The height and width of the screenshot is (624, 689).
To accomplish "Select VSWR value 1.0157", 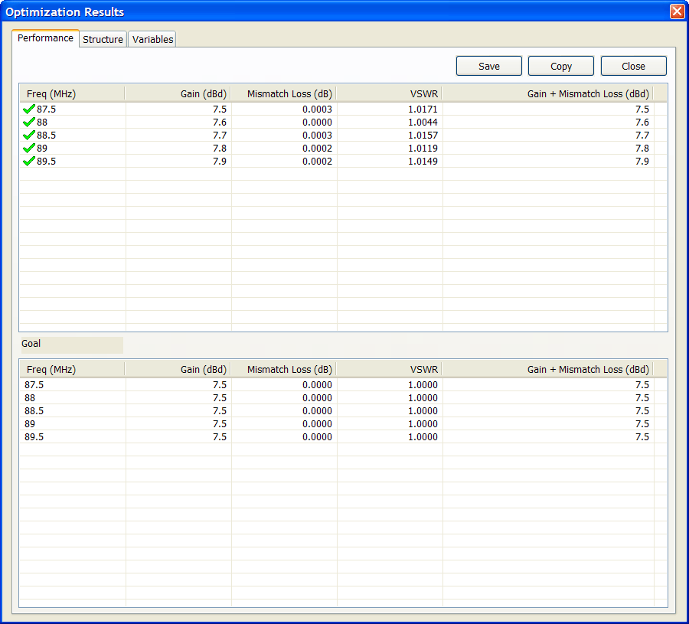I will pos(423,135).
